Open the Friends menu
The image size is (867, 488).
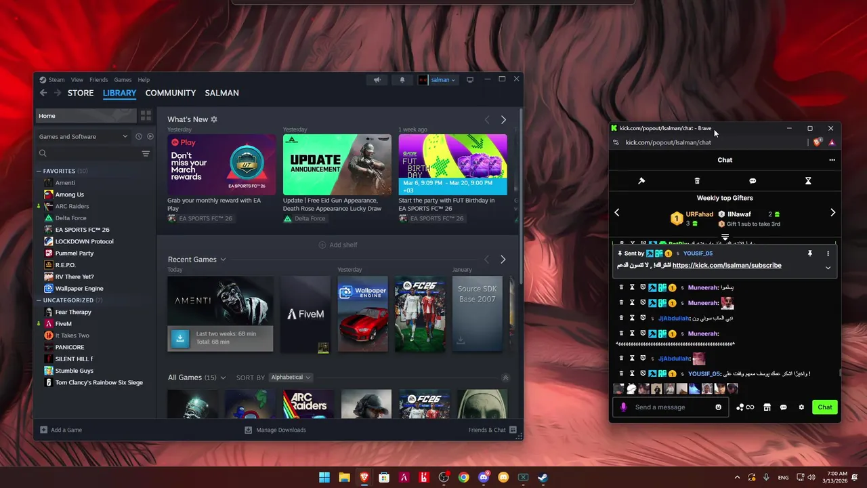(x=99, y=80)
